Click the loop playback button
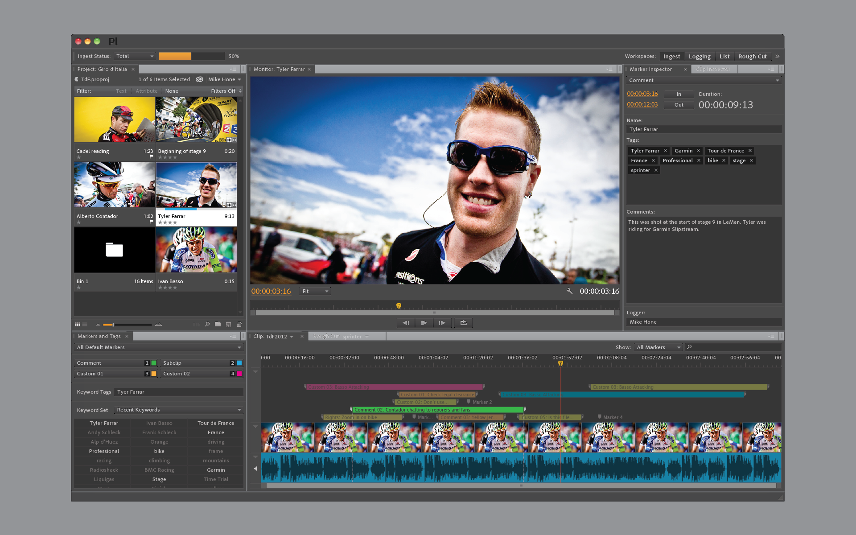The height and width of the screenshot is (535, 856). tap(463, 323)
